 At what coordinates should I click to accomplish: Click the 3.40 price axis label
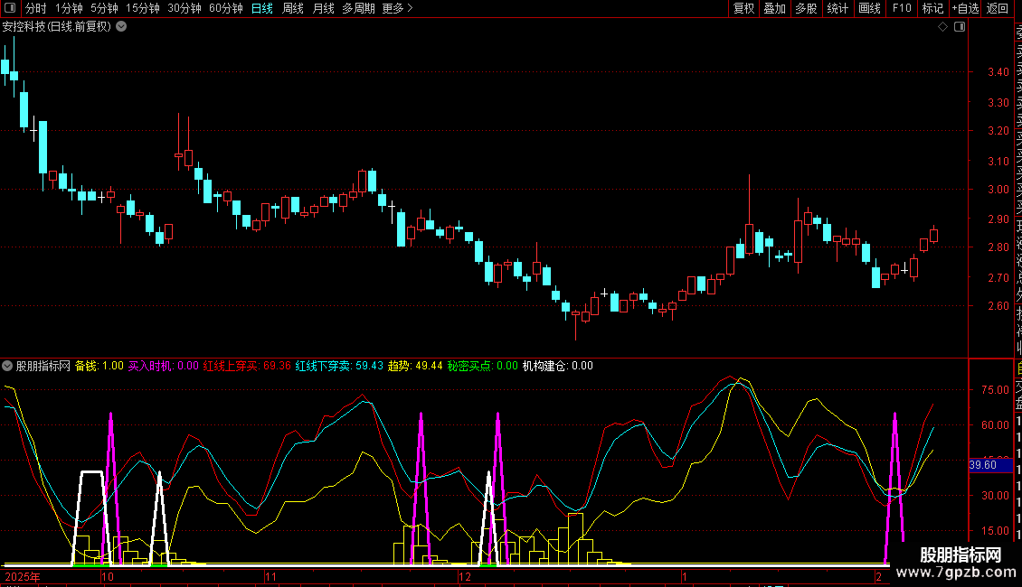point(998,72)
